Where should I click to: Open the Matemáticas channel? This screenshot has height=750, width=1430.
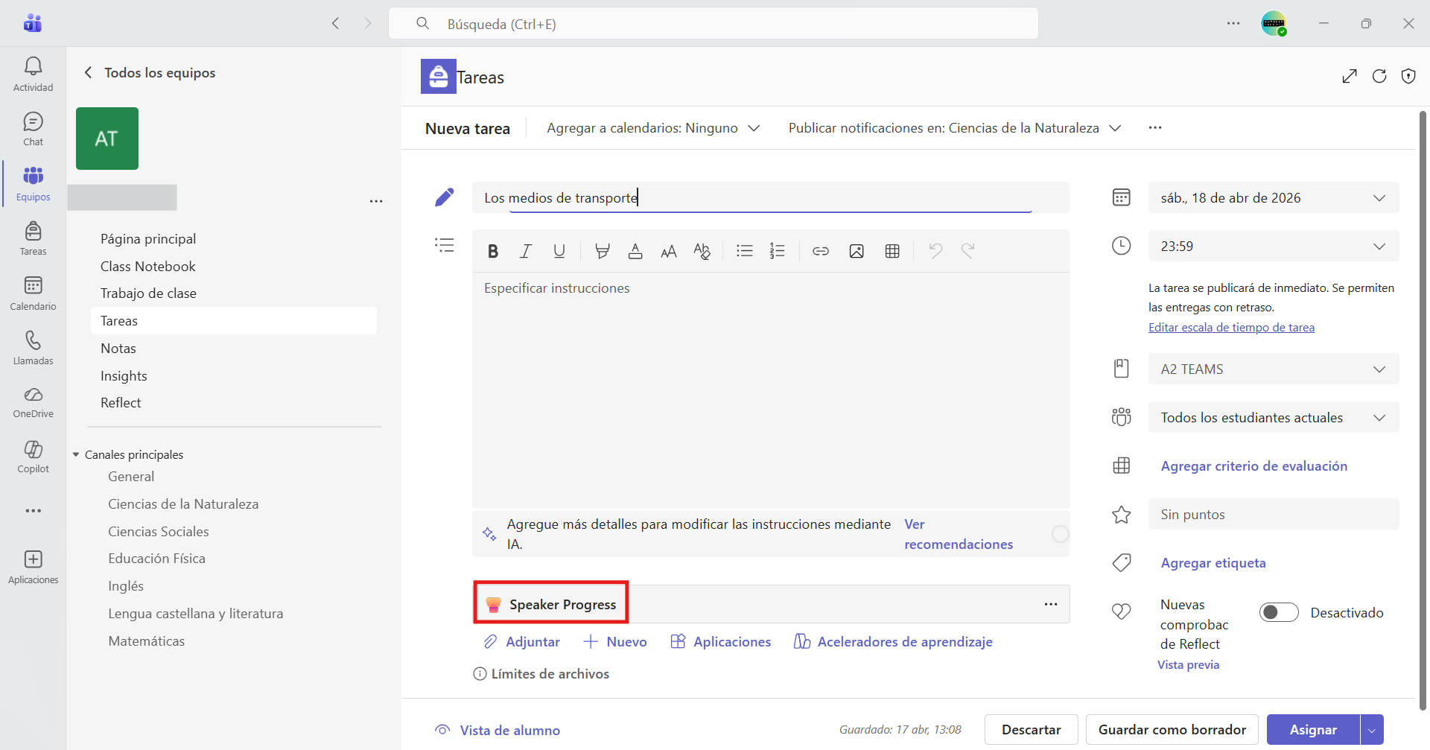click(x=146, y=641)
